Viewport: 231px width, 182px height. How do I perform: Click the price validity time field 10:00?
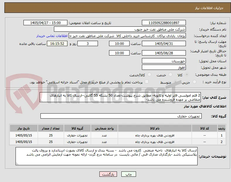119,53
